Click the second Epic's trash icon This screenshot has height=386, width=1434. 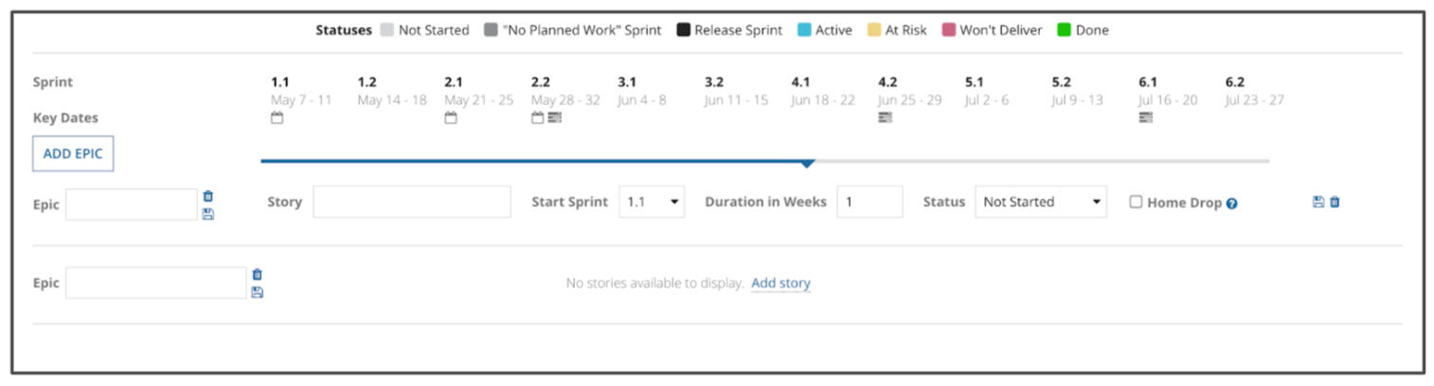(257, 275)
